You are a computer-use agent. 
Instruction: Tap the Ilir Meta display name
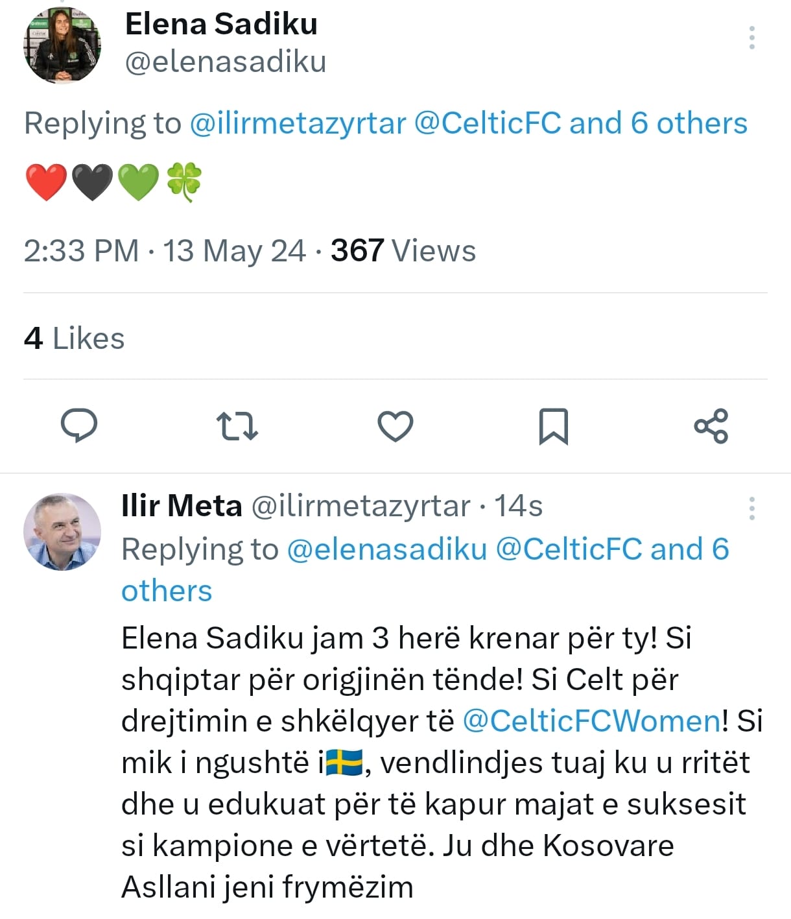pyautogui.click(x=182, y=506)
